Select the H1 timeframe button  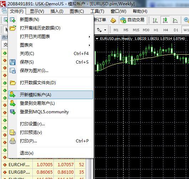[x=156, y=30]
